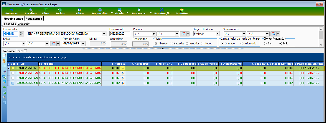
Task: Expand the Impressões dropdown arrow
Action: coord(111,13)
